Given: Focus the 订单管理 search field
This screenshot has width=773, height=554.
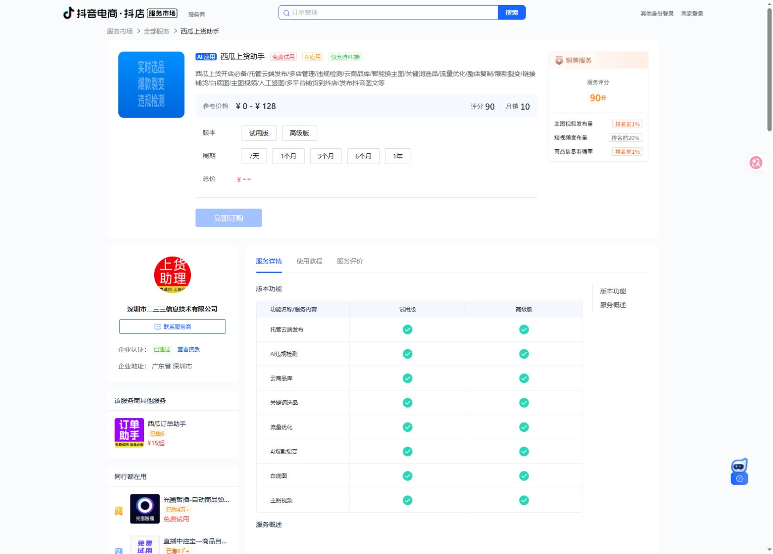Looking at the screenshot, I should pyautogui.click(x=388, y=13).
